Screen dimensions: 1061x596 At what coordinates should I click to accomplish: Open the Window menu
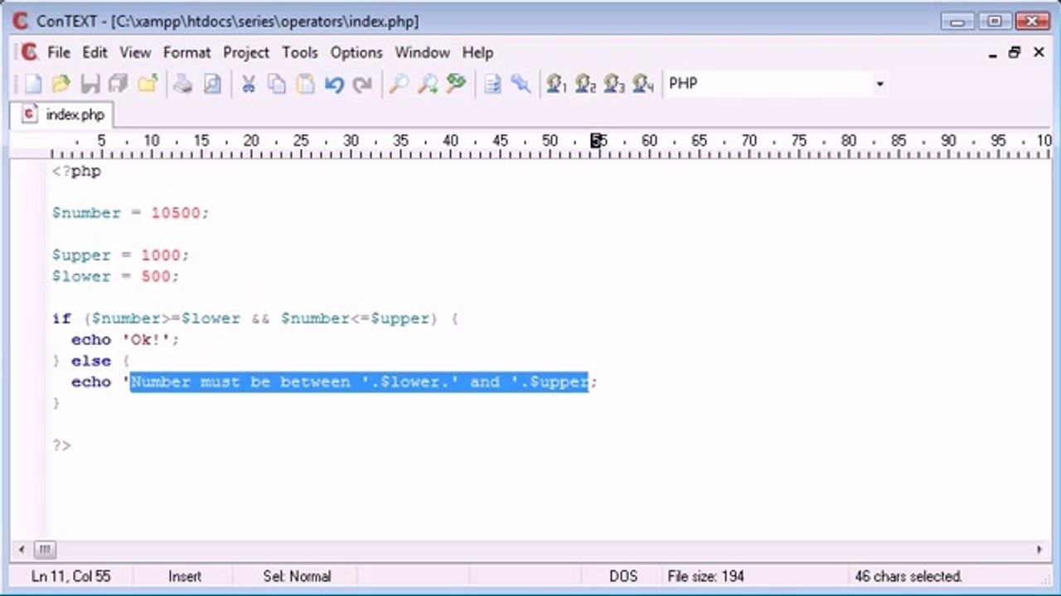[x=422, y=52]
